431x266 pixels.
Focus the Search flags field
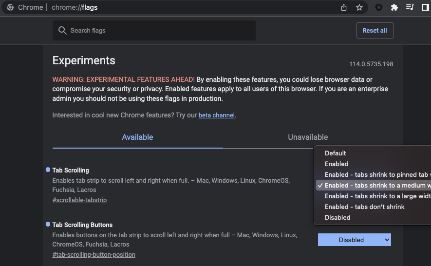154,31
